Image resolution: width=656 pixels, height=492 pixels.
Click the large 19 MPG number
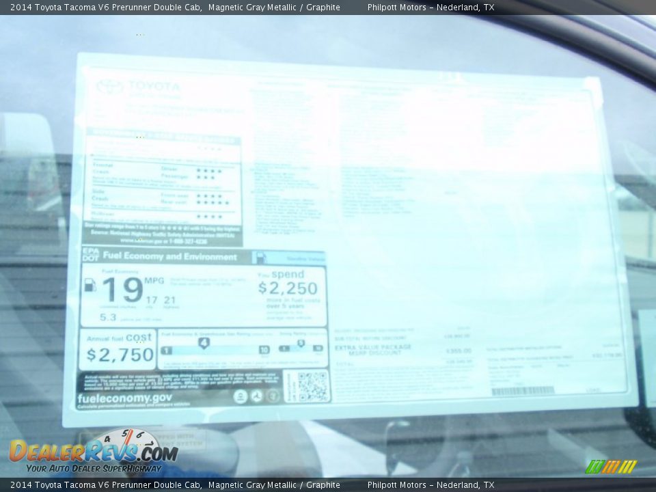pyautogui.click(x=122, y=290)
